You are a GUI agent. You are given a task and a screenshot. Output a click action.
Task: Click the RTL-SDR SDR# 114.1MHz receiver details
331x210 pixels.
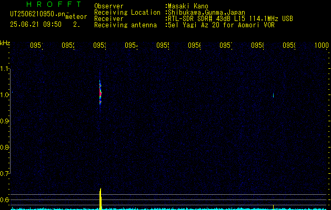[x=229, y=19]
